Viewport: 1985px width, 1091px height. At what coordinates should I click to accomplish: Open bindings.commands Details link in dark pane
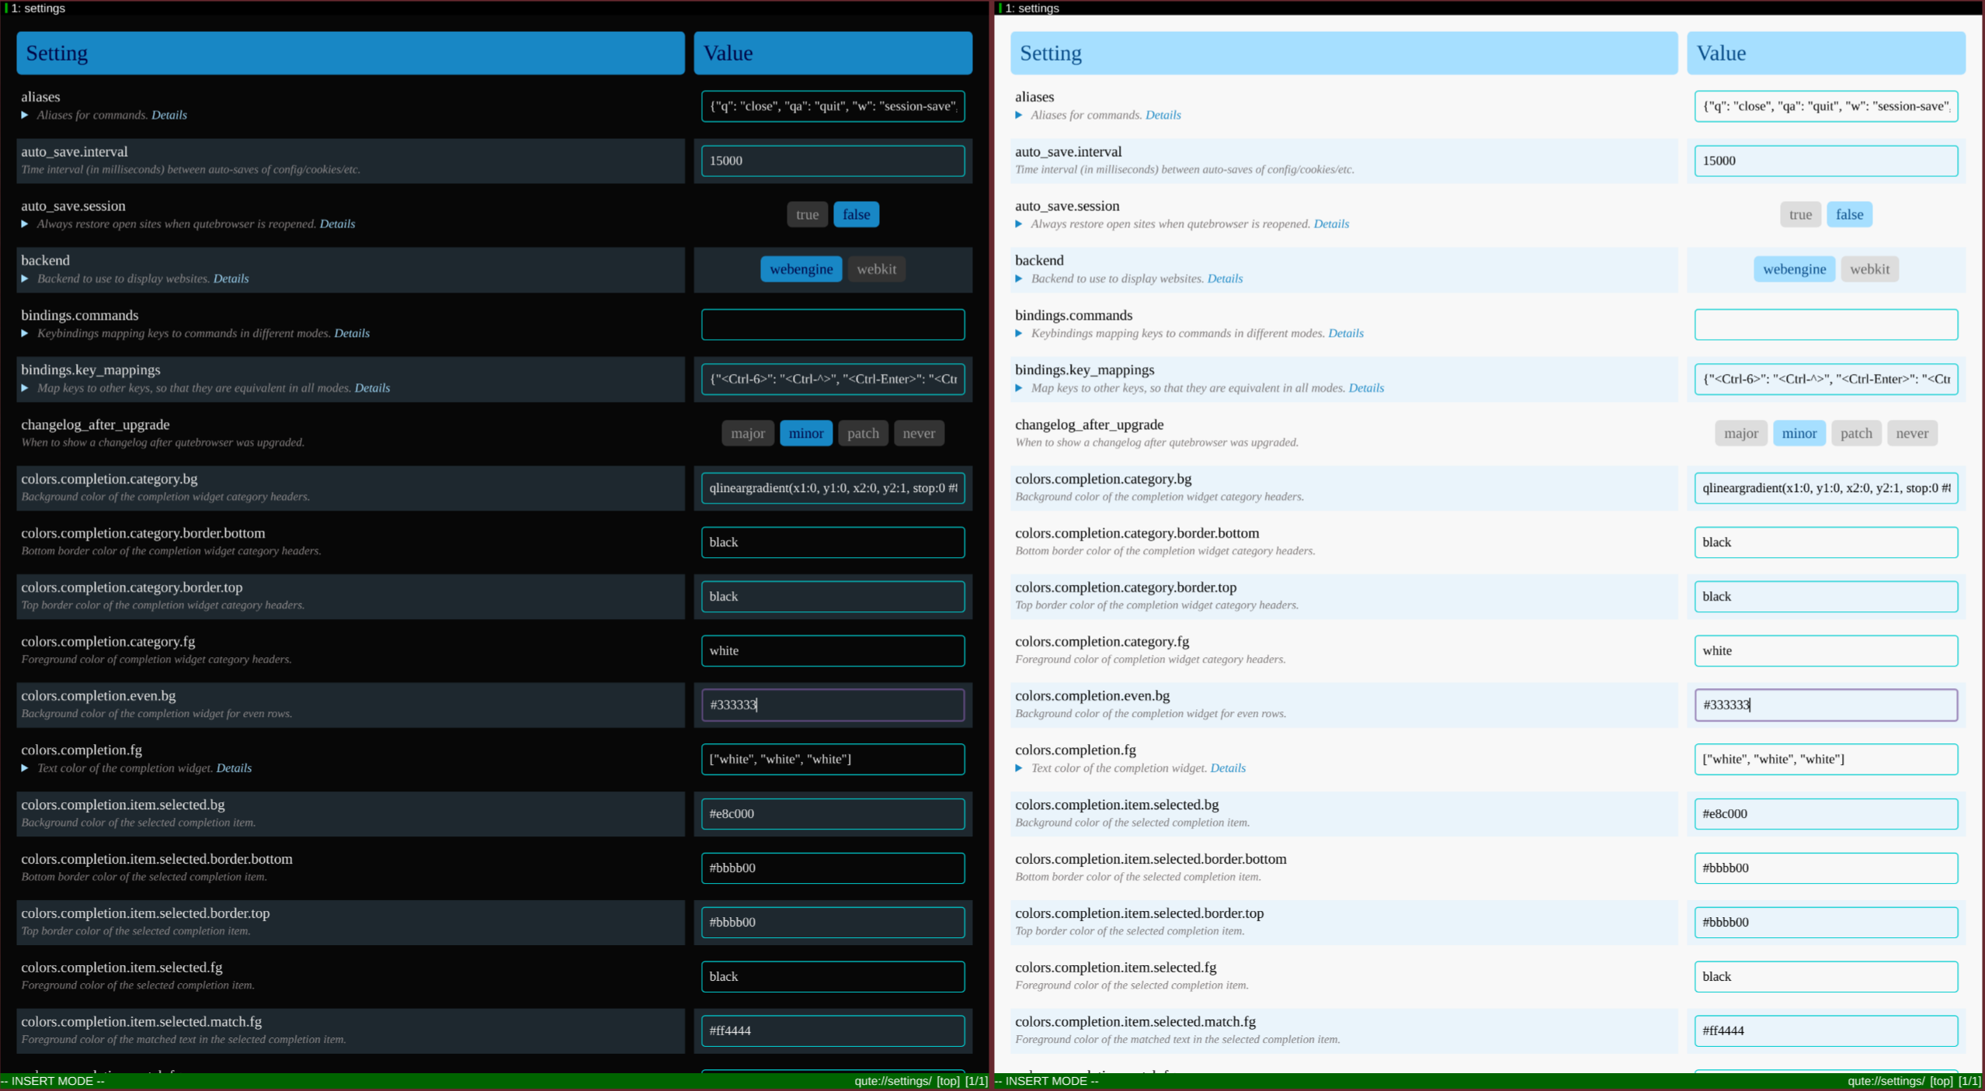(351, 334)
